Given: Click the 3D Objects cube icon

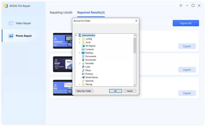Looking at the screenshot, I should click(x=83, y=46).
